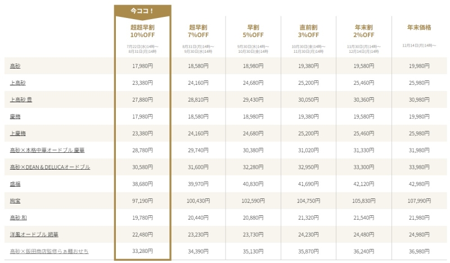This screenshot has height=263, width=450.
Task: Follow the 上慶梅 link
Action: click(x=18, y=133)
